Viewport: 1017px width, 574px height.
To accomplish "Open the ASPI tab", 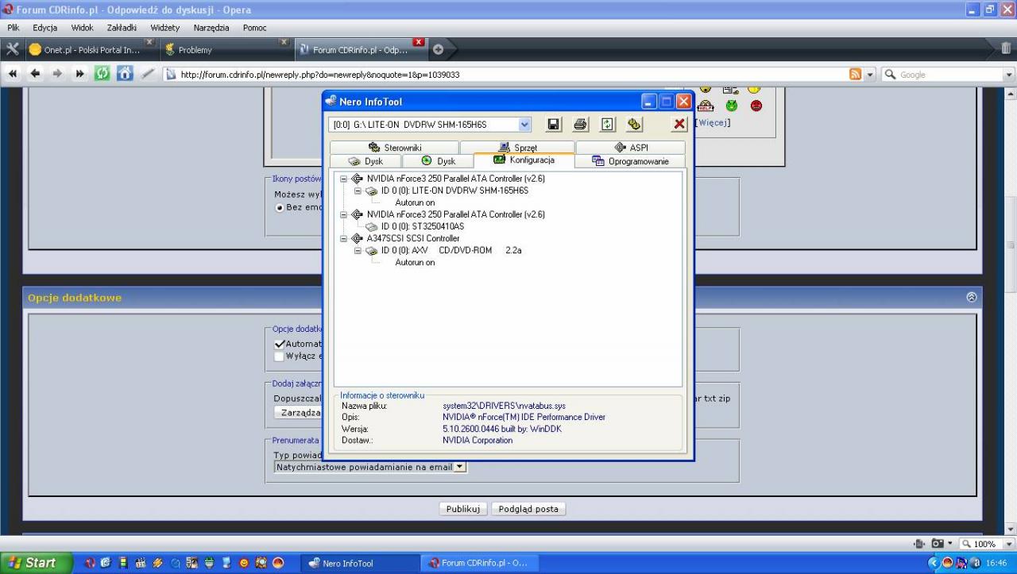I will (x=631, y=148).
